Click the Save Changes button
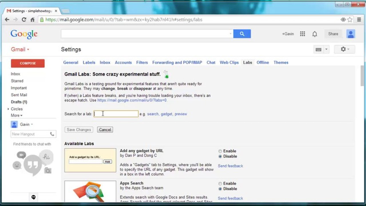The width and height of the screenshot is (366, 206). [x=79, y=130]
